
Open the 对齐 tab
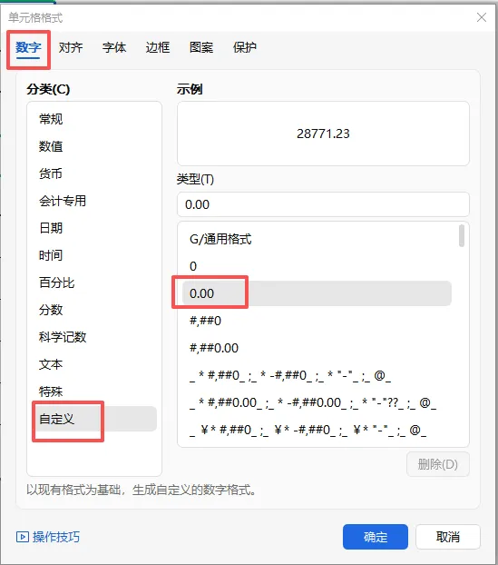pyautogui.click(x=71, y=47)
